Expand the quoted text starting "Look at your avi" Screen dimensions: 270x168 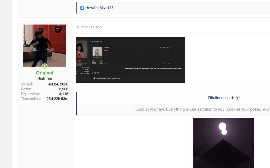click(202, 109)
